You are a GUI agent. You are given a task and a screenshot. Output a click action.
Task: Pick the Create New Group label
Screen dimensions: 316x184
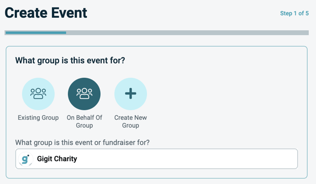coord(130,121)
